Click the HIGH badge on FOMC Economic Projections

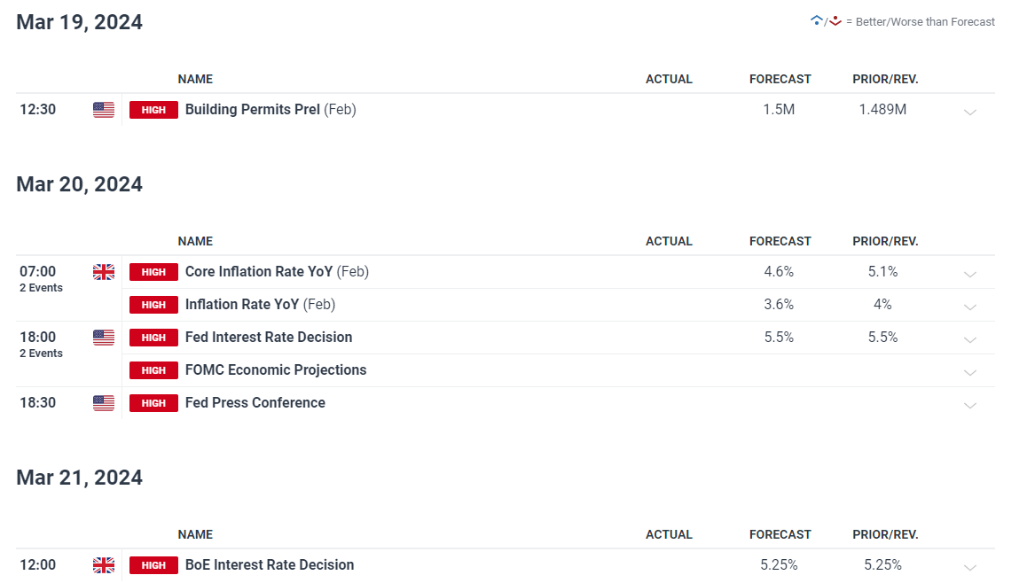[x=153, y=370]
